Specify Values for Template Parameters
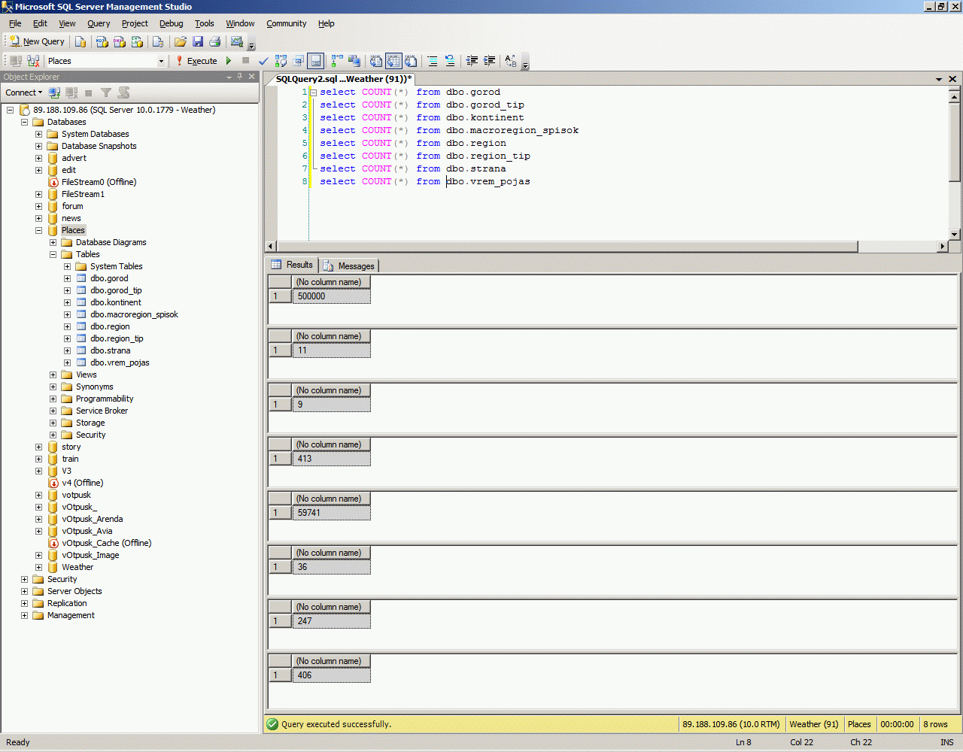The width and height of the screenshot is (963, 752). (x=511, y=61)
